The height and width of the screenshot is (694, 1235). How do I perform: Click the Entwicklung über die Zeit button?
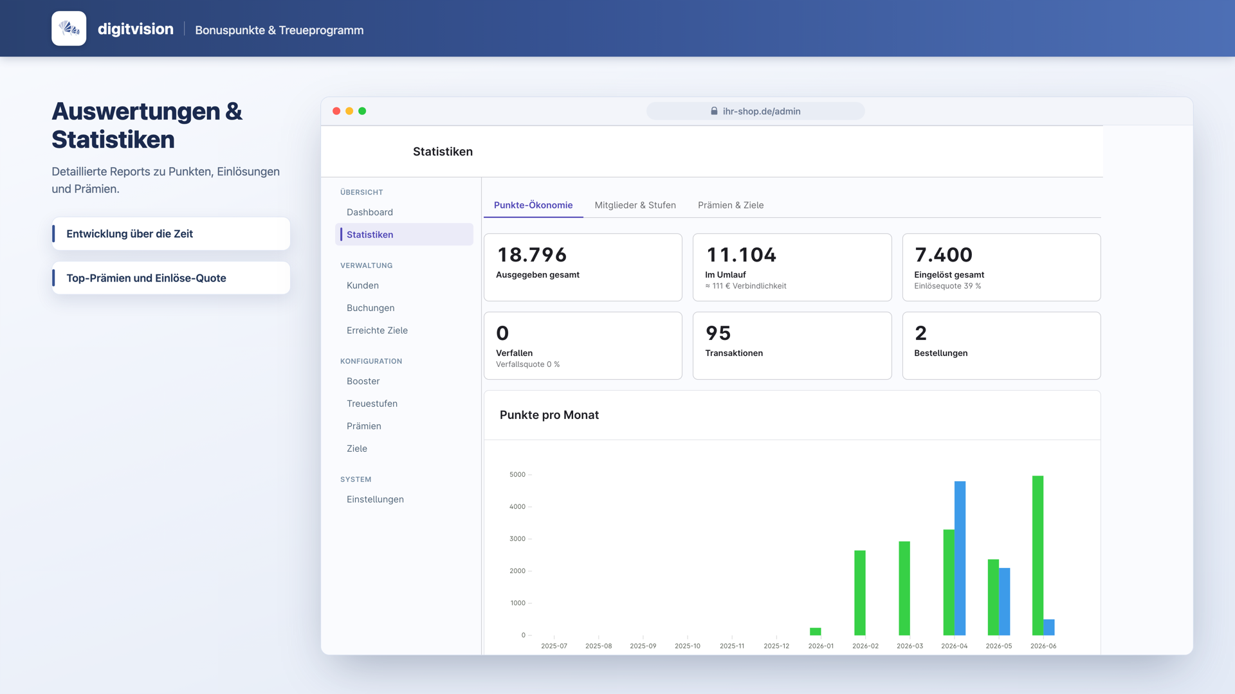click(x=171, y=234)
